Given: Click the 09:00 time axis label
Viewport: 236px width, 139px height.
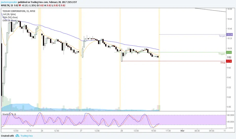Looking at the screenshot, I should [x=211, y=131].
